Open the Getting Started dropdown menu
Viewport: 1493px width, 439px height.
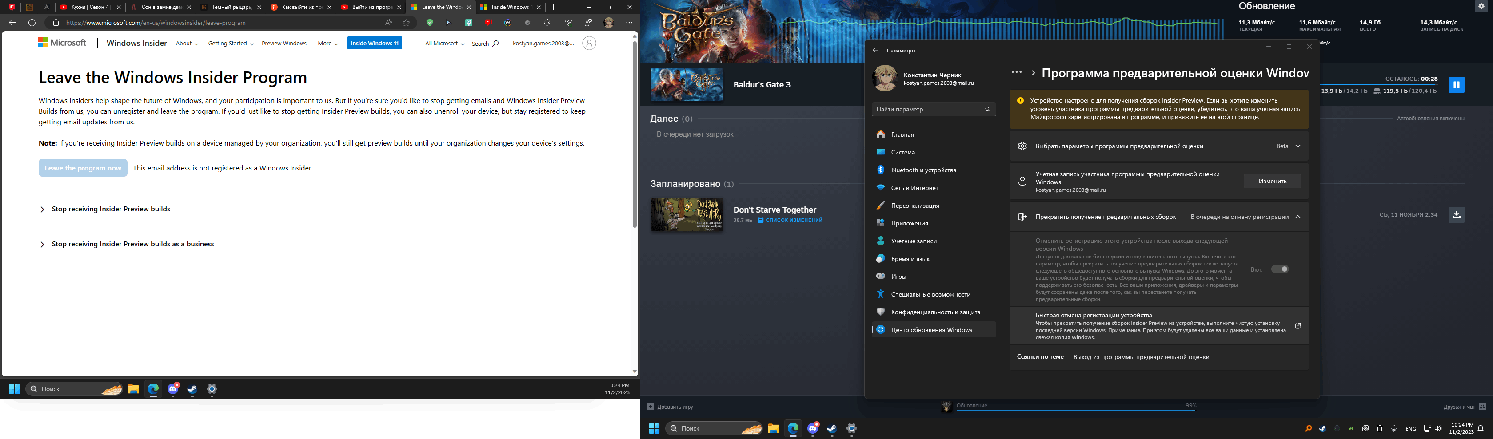[x=231, y=44]
